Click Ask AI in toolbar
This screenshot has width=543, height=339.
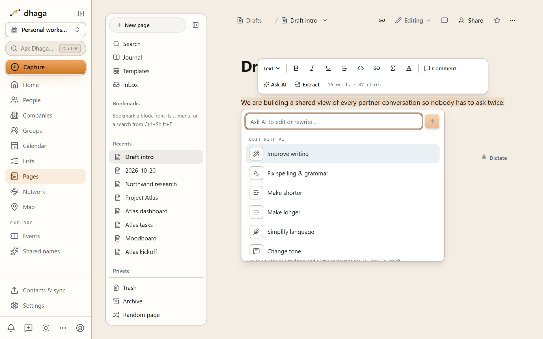[275, 84]
